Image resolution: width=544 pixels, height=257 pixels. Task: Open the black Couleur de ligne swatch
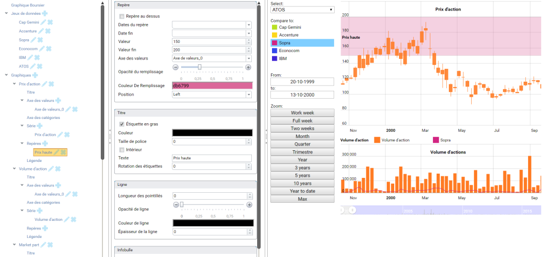tap(212, 223)
